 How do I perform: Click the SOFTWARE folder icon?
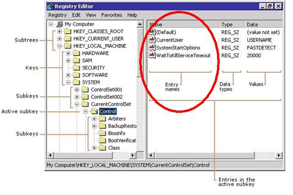point(76,75)
